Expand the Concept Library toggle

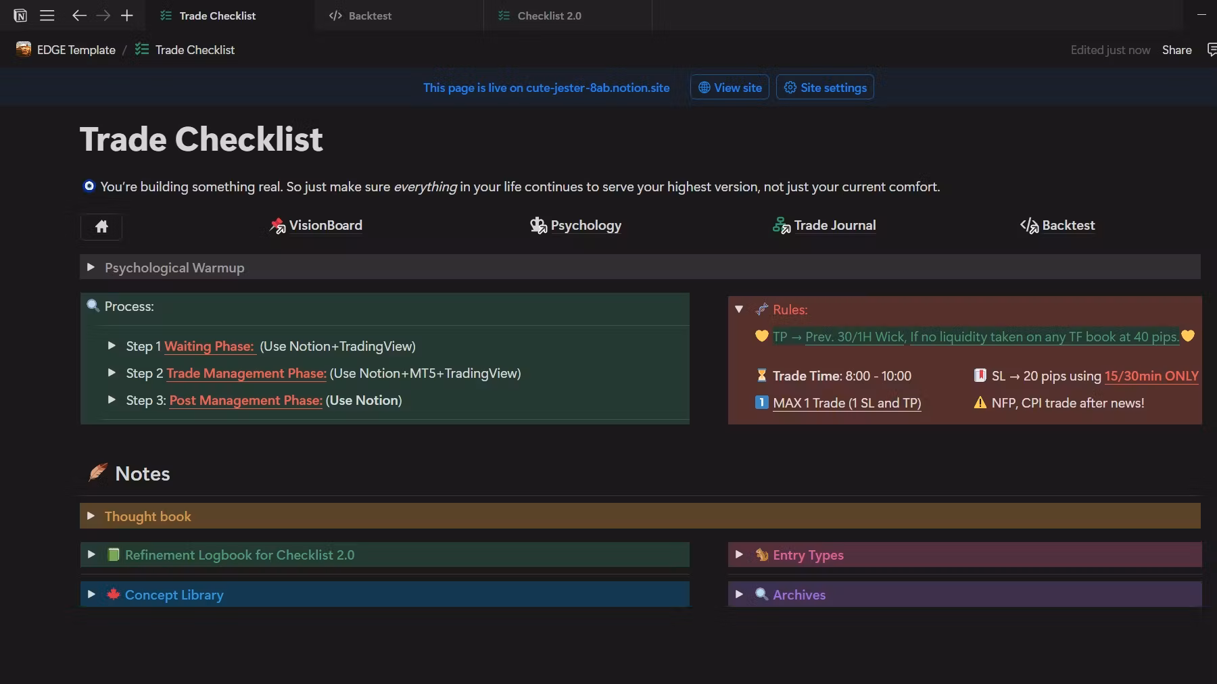click(x=91, y=595)
